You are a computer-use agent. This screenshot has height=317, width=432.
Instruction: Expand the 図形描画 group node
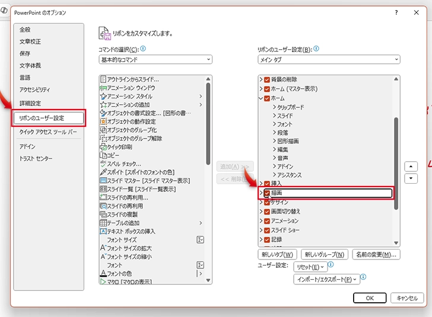[x=274, y=141]
